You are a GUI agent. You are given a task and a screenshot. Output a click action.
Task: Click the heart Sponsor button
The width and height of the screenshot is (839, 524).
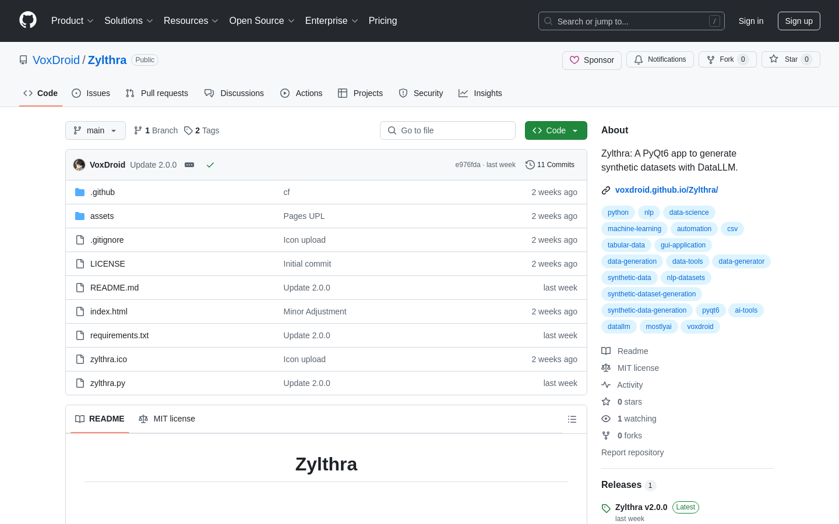(x=592, y=60)
